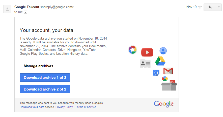Viewport: 223px width, 117px height.
Task: Click the blue profile person icon
Action: 163,51
